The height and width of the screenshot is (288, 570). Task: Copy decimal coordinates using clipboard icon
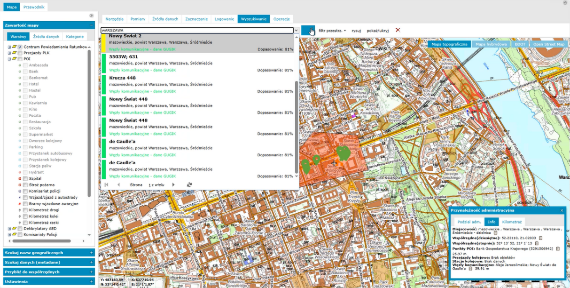point(541,238)
